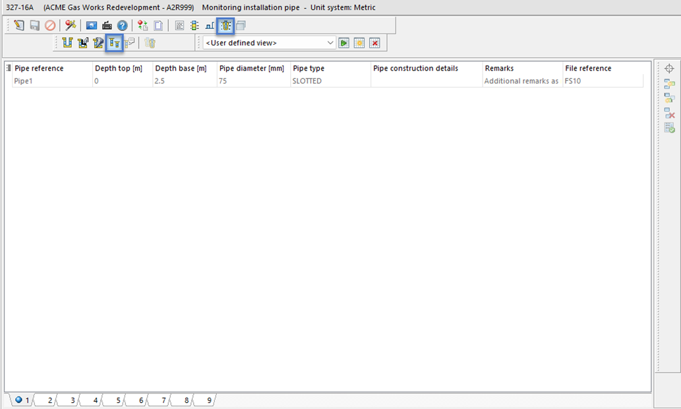The image size is (681, 409).
Task: Click the Pipe1 reference cell
Action: [x=51, y=81]
